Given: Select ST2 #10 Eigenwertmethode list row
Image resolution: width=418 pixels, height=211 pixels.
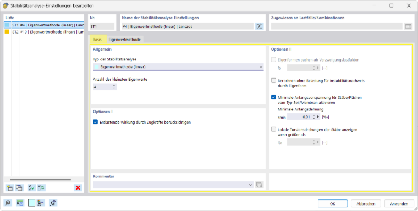Looking at the screenshot, I should point(44,32).
